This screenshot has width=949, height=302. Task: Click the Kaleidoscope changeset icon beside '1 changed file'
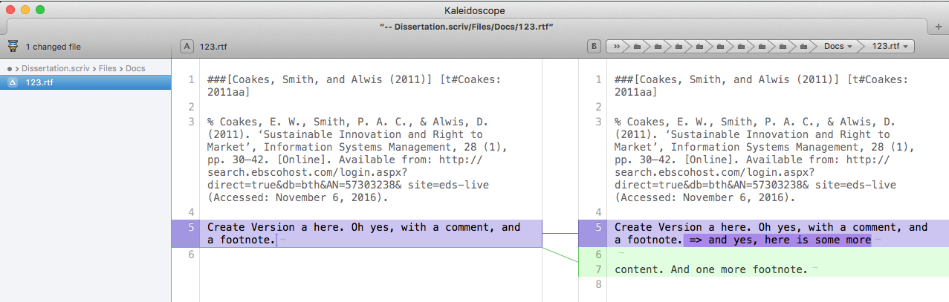click(x=13, y=46)
